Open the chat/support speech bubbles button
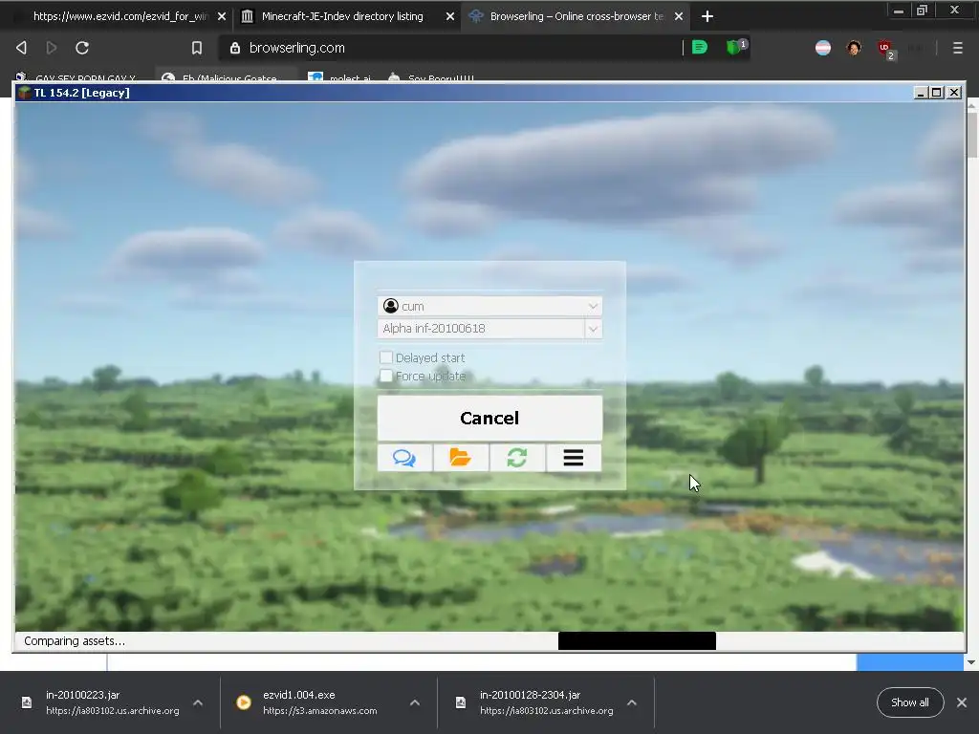Image resolution: width=979 pixels, height=734 pixels. [x=404, y=458]
